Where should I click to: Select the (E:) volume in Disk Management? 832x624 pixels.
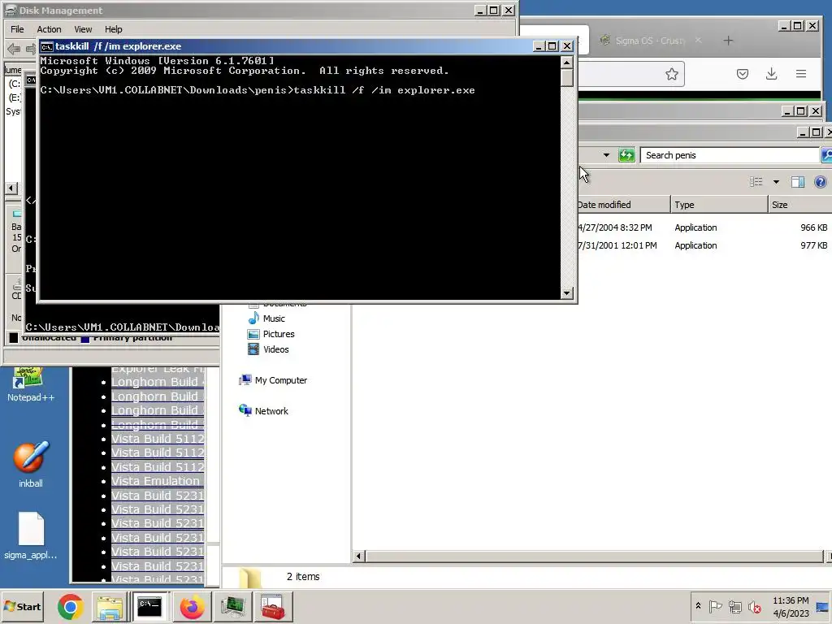[x=15, y=97]
